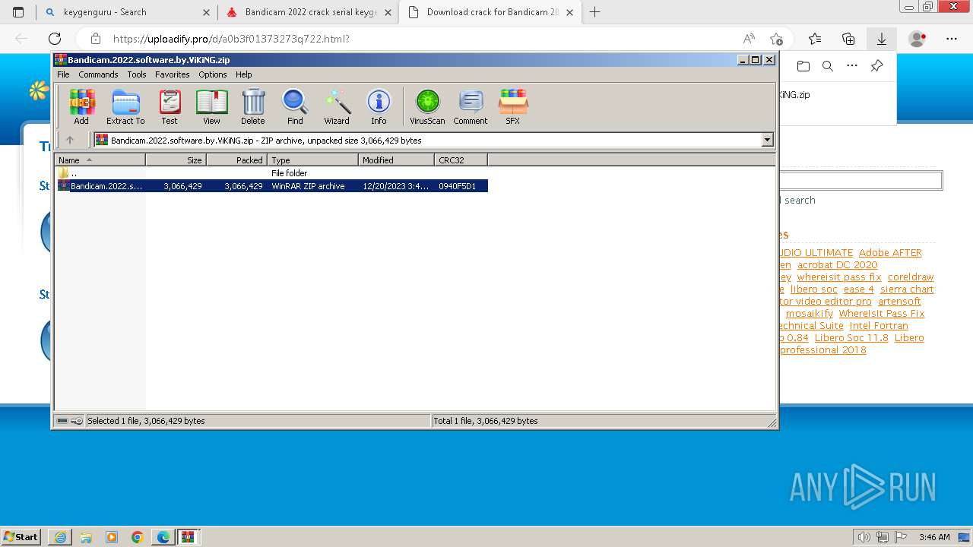Show archive Info
This screenshot has height=547, width=973.
click(379, 106)
